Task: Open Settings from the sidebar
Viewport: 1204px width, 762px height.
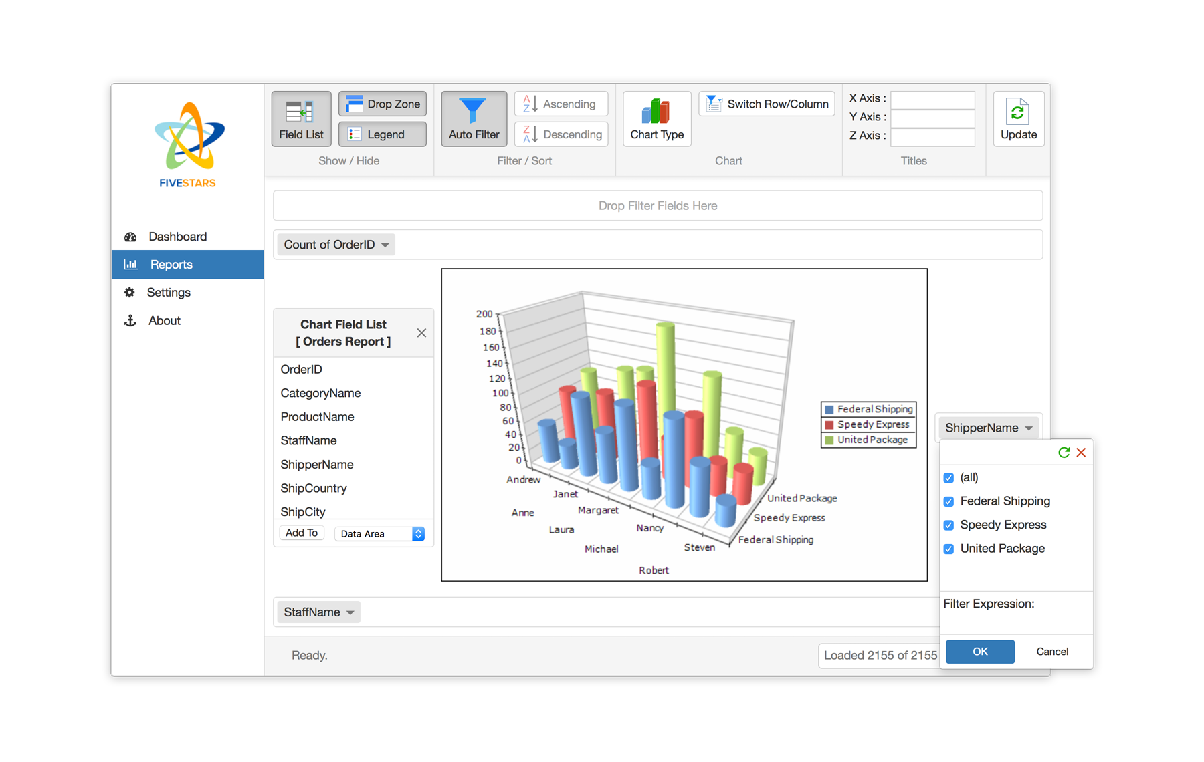Action: pyautogui.click(x=169, y=293)
